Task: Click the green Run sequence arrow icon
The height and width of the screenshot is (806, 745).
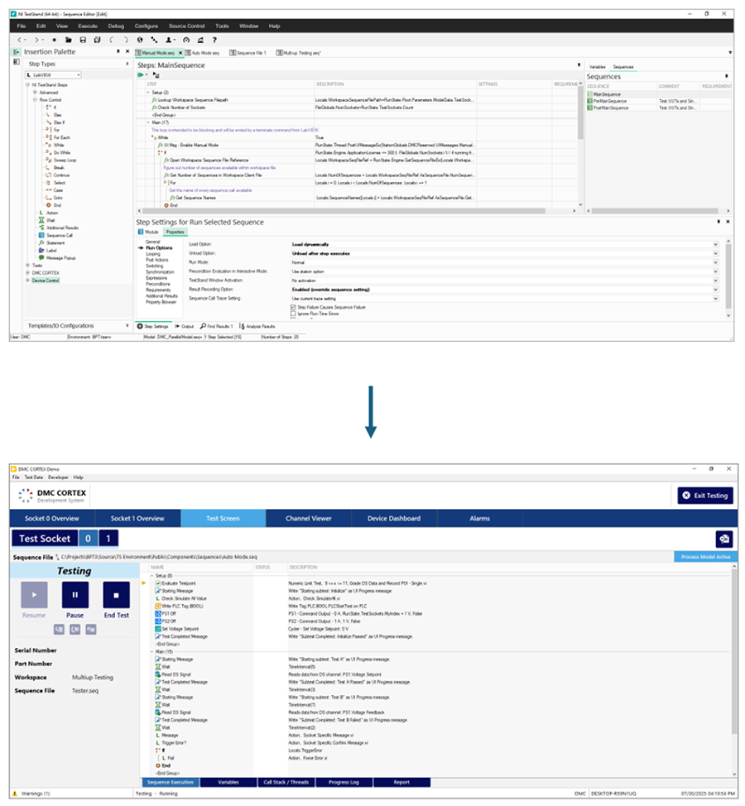Action: point(141,75)
